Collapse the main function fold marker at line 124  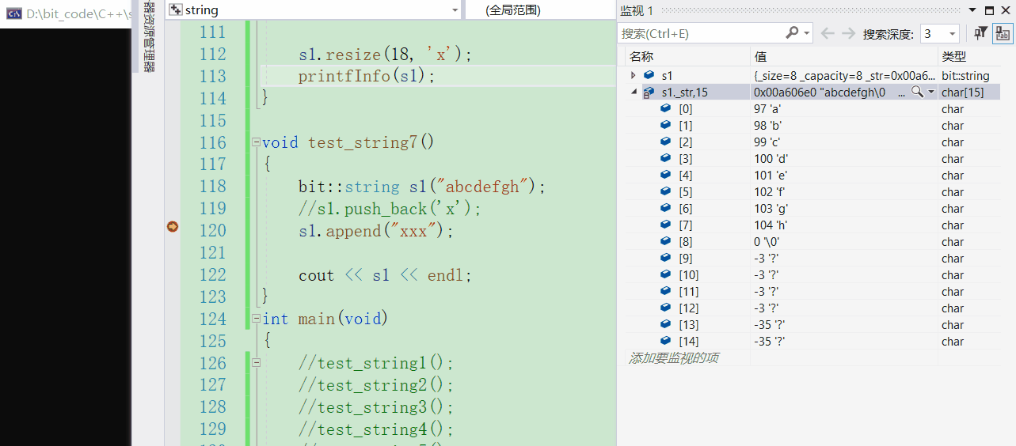click(256, 319)
